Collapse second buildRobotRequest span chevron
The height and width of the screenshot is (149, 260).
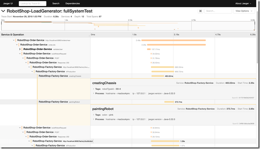[20, 128]
